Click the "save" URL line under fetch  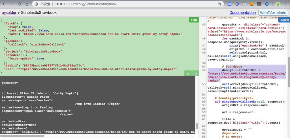tap(95, 34)
